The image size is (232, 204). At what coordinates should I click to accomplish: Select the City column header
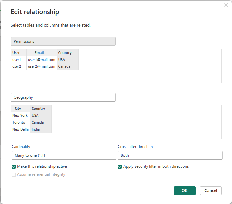(18, 108)
